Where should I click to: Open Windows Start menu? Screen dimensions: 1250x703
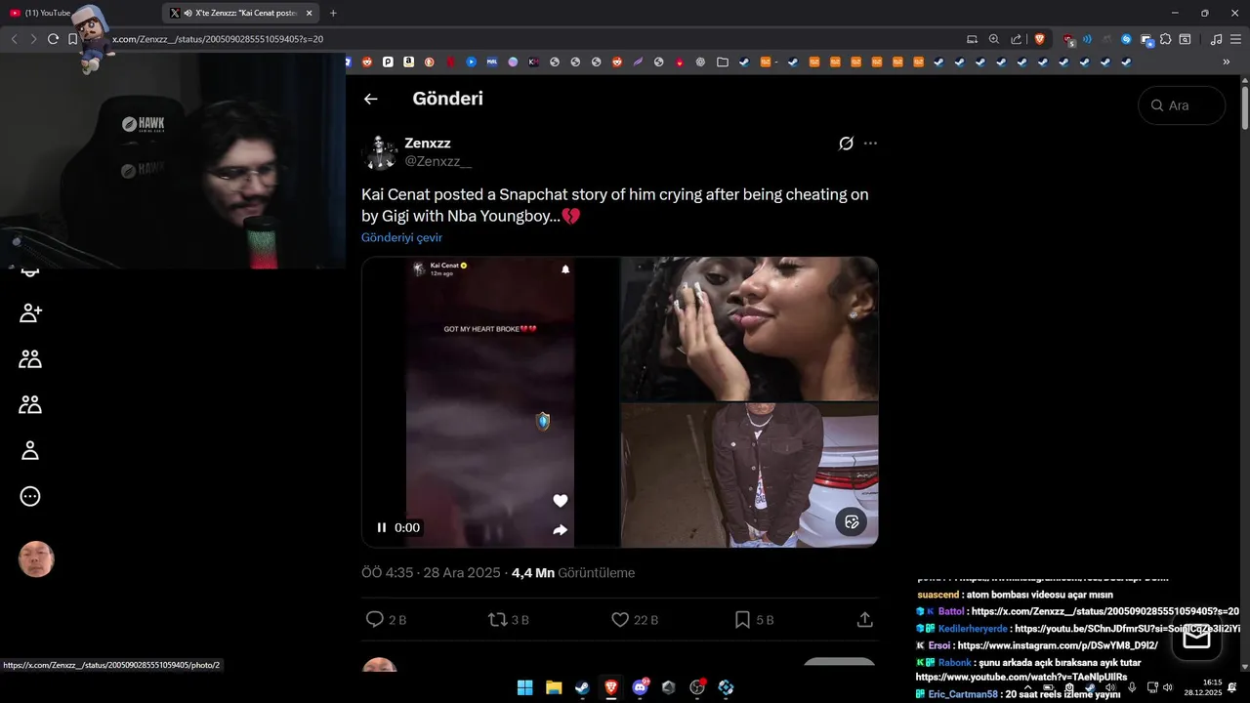[524, 687]
